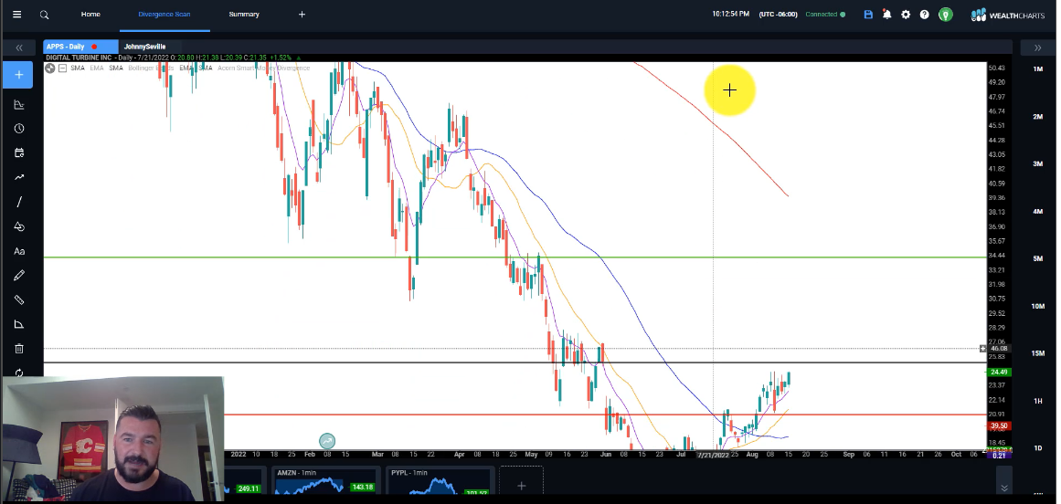1061x504 pixels.
Task: Toggle Acorn Smart Money Divergence indicator
Action: (263, 68)
